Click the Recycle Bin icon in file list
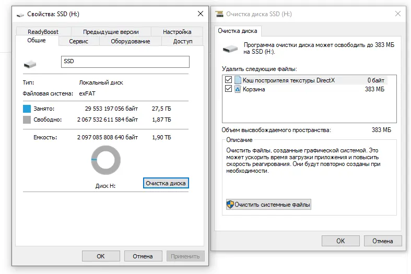Screen dimensions: 411x274 [x=238, y=89]
